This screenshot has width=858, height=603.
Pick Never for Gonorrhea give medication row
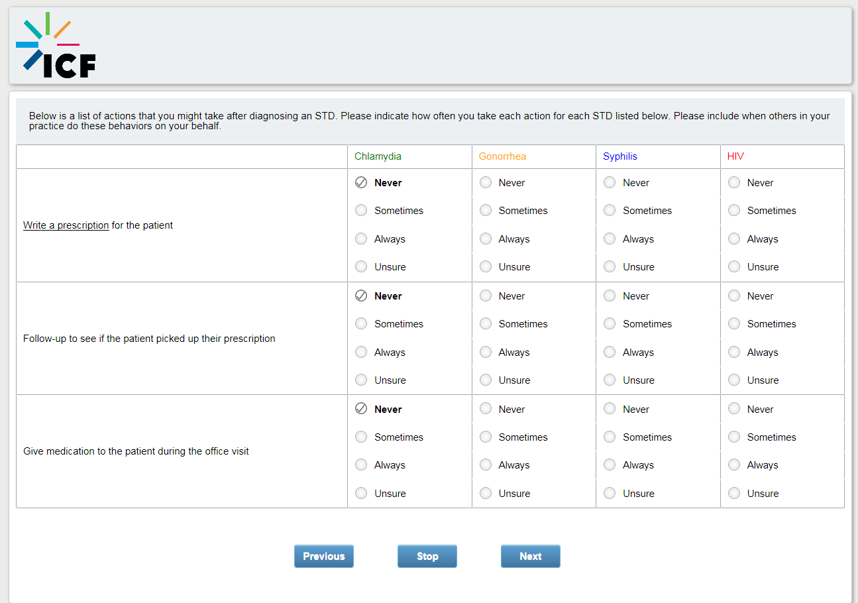pyautogui.click(x=486, y=410)
